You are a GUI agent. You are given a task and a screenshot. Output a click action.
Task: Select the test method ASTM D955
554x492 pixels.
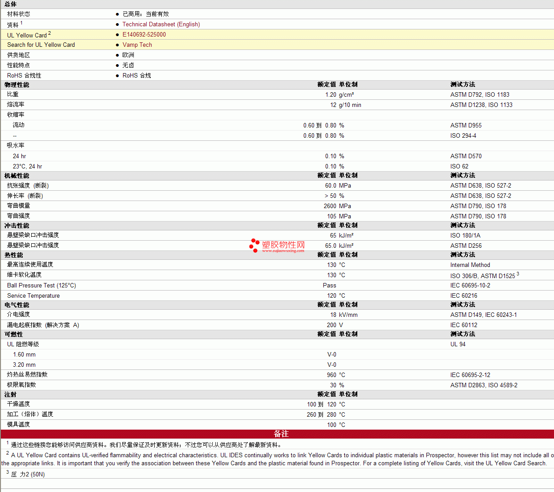coord(466,126)
